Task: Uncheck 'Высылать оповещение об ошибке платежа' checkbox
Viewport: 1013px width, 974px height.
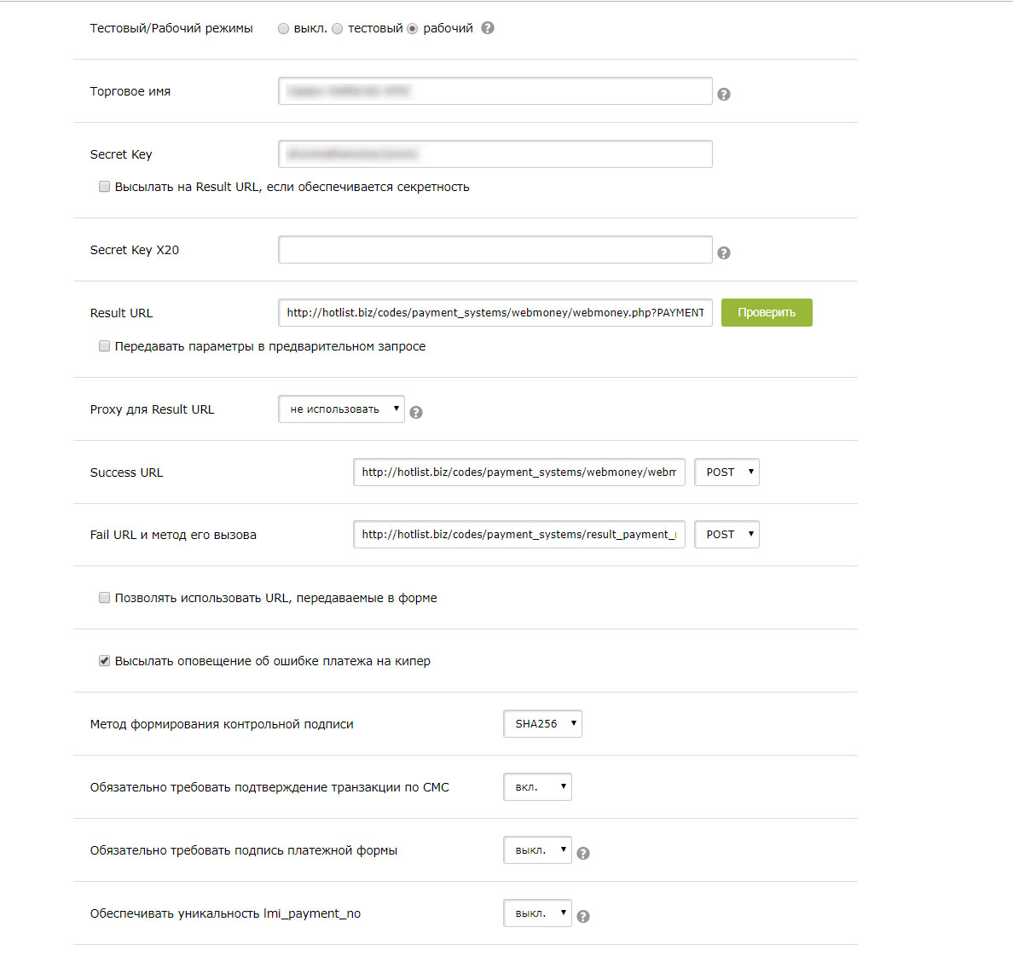Action: [x=104, y=661]
